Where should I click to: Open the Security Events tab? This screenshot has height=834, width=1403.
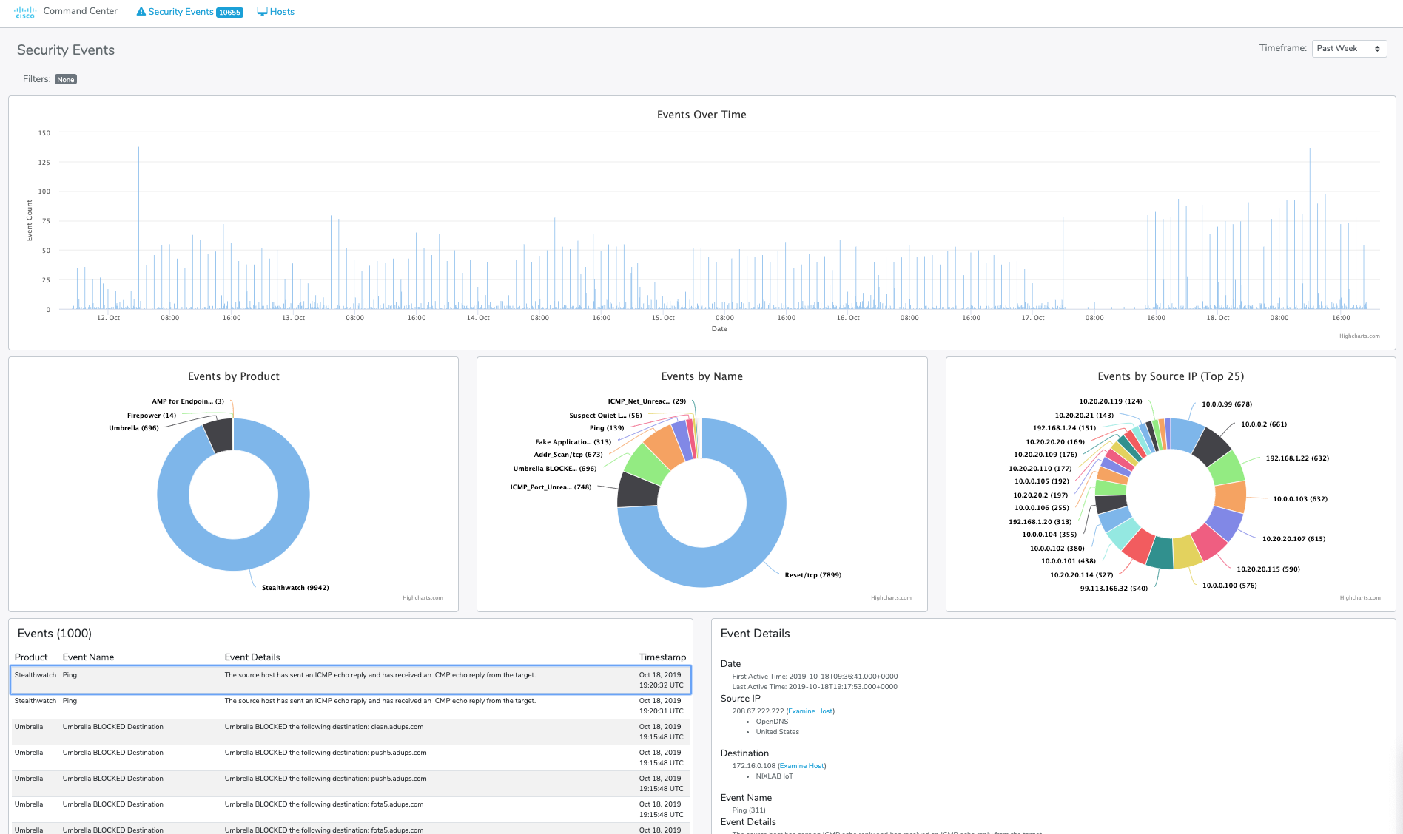[x=189, y=12]
